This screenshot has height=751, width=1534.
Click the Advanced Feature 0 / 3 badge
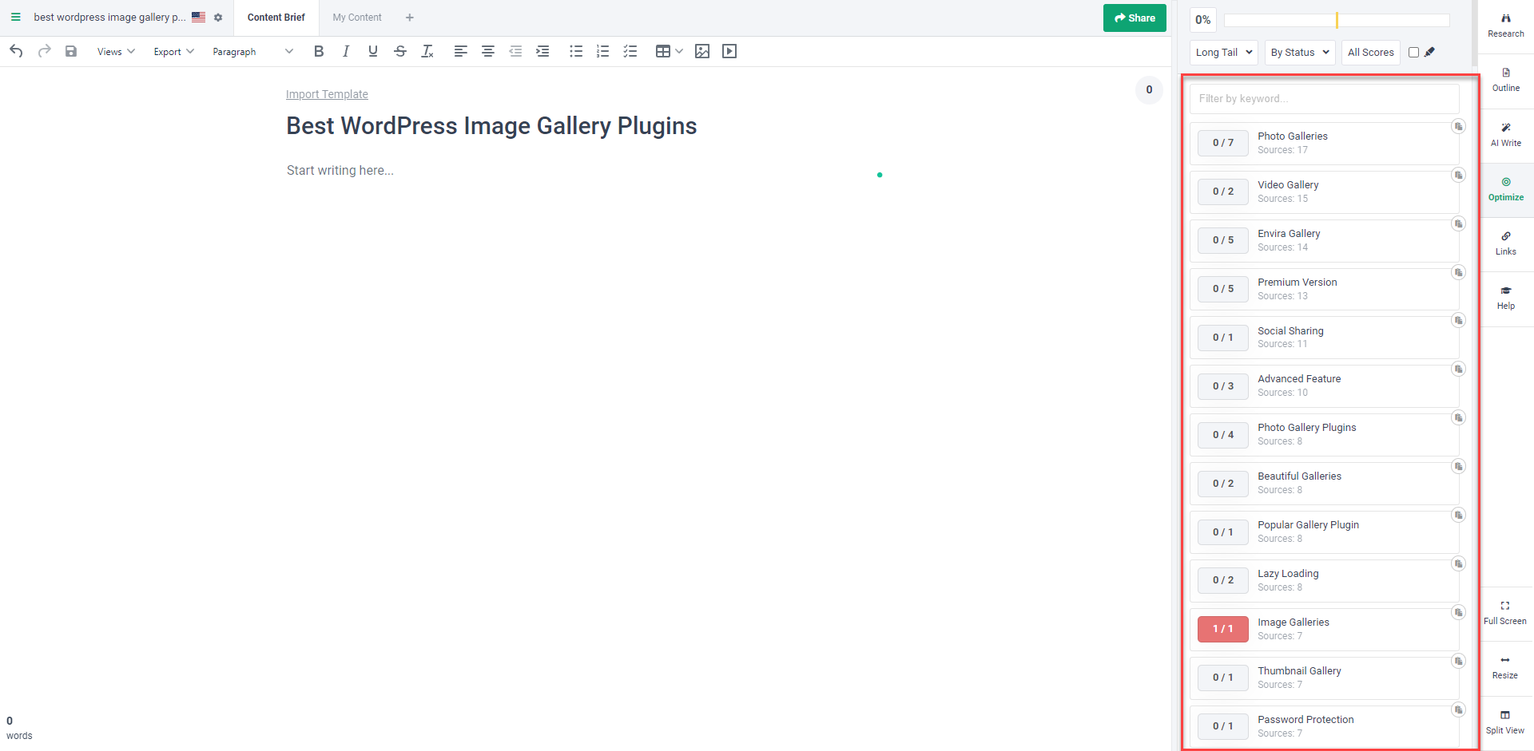(x=1222, y=386)
